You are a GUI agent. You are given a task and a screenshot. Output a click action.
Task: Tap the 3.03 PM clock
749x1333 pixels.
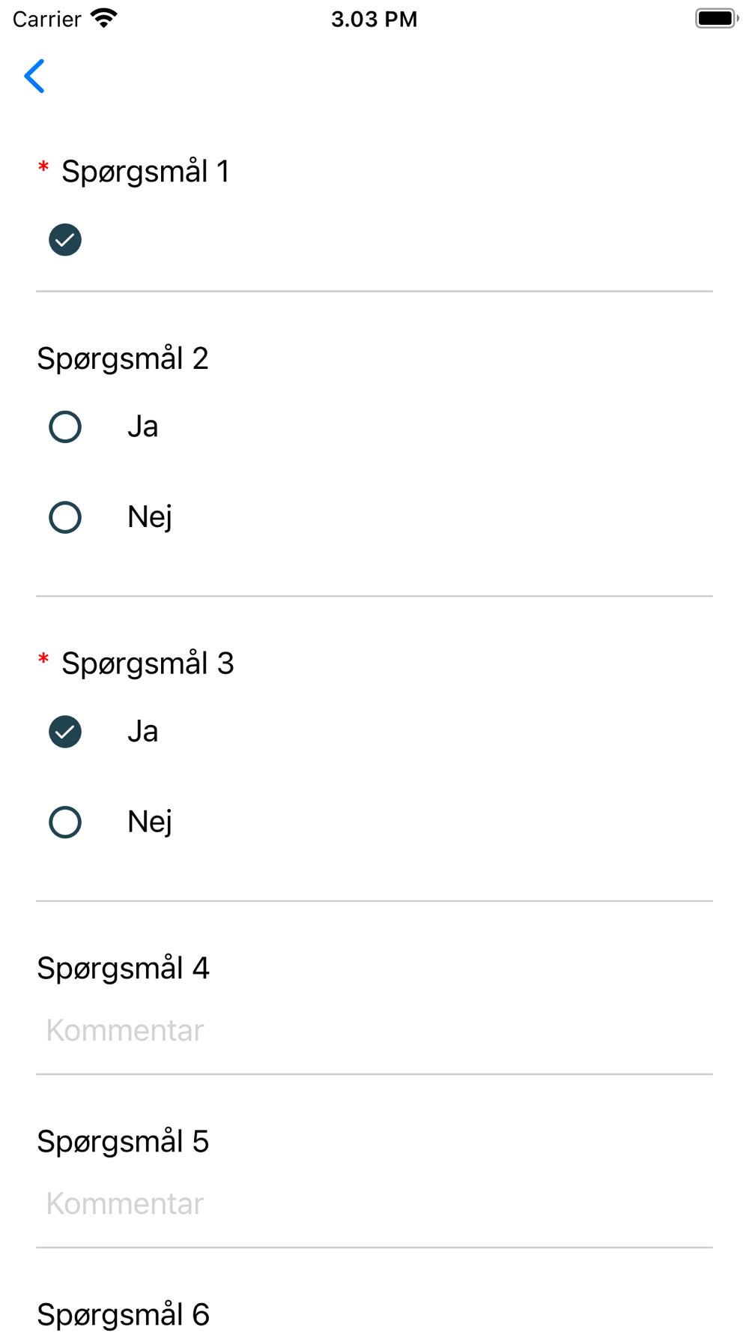374,19
